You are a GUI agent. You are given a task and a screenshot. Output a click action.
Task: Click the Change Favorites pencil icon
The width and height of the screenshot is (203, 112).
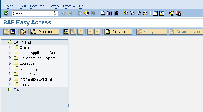[80, 31]
